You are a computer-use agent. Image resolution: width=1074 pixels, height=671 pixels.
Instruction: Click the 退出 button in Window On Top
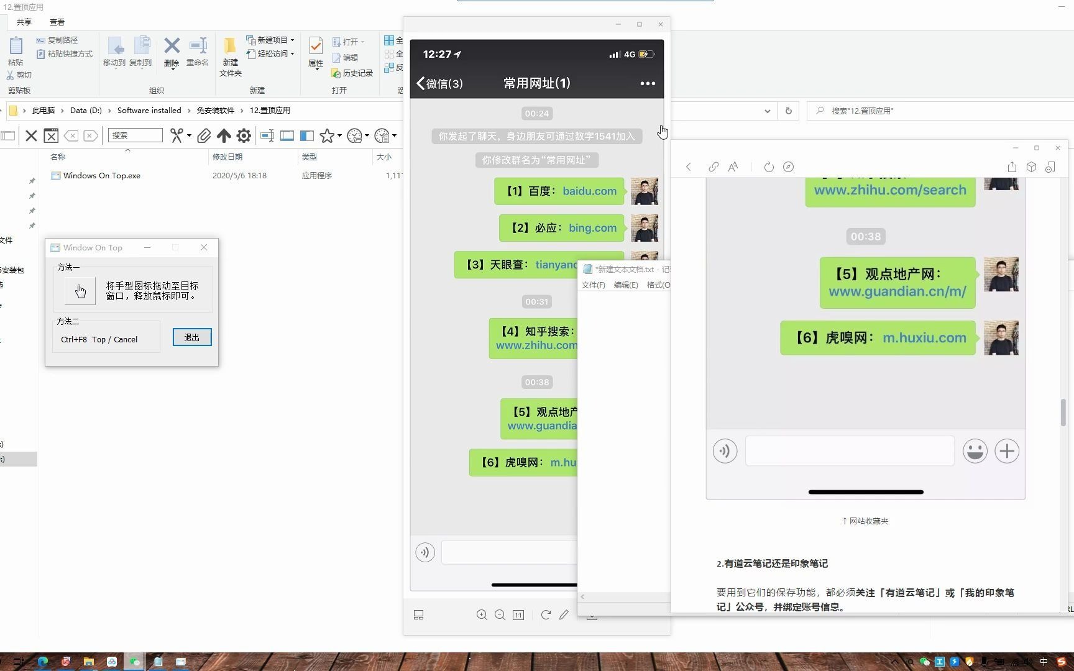[x=192, y=337]
